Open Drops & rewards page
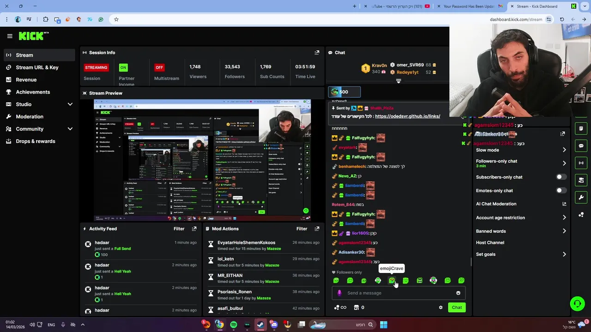Image resolution: width=591 pixels, height=332 pixels. [39, 141]
